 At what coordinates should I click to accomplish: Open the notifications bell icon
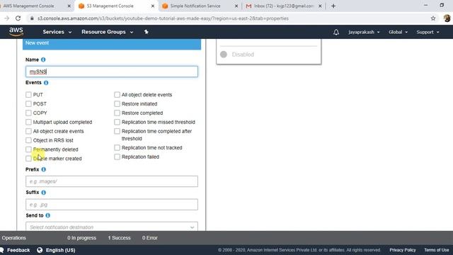[336, 32]
